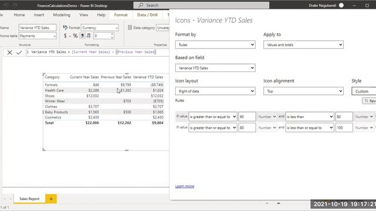The image size is (376, 211).
Task: Minimize the Power BI window
Action: point(354,5)
